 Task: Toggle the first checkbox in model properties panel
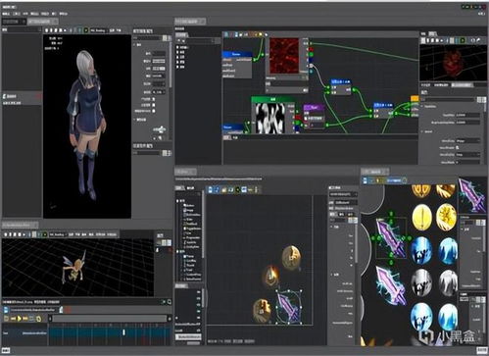tap(154, 99)
